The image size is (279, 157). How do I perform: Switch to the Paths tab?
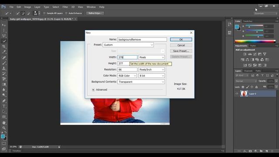click(258, 71)
